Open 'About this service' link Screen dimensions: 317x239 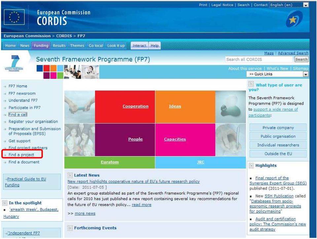245,68
